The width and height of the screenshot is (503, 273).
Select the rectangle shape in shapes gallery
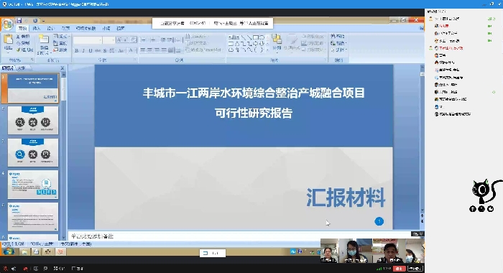pos(255,37)
